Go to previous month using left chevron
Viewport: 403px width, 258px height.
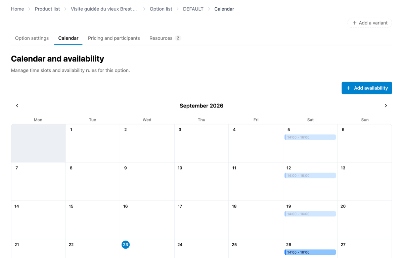(x=17, y=106)
